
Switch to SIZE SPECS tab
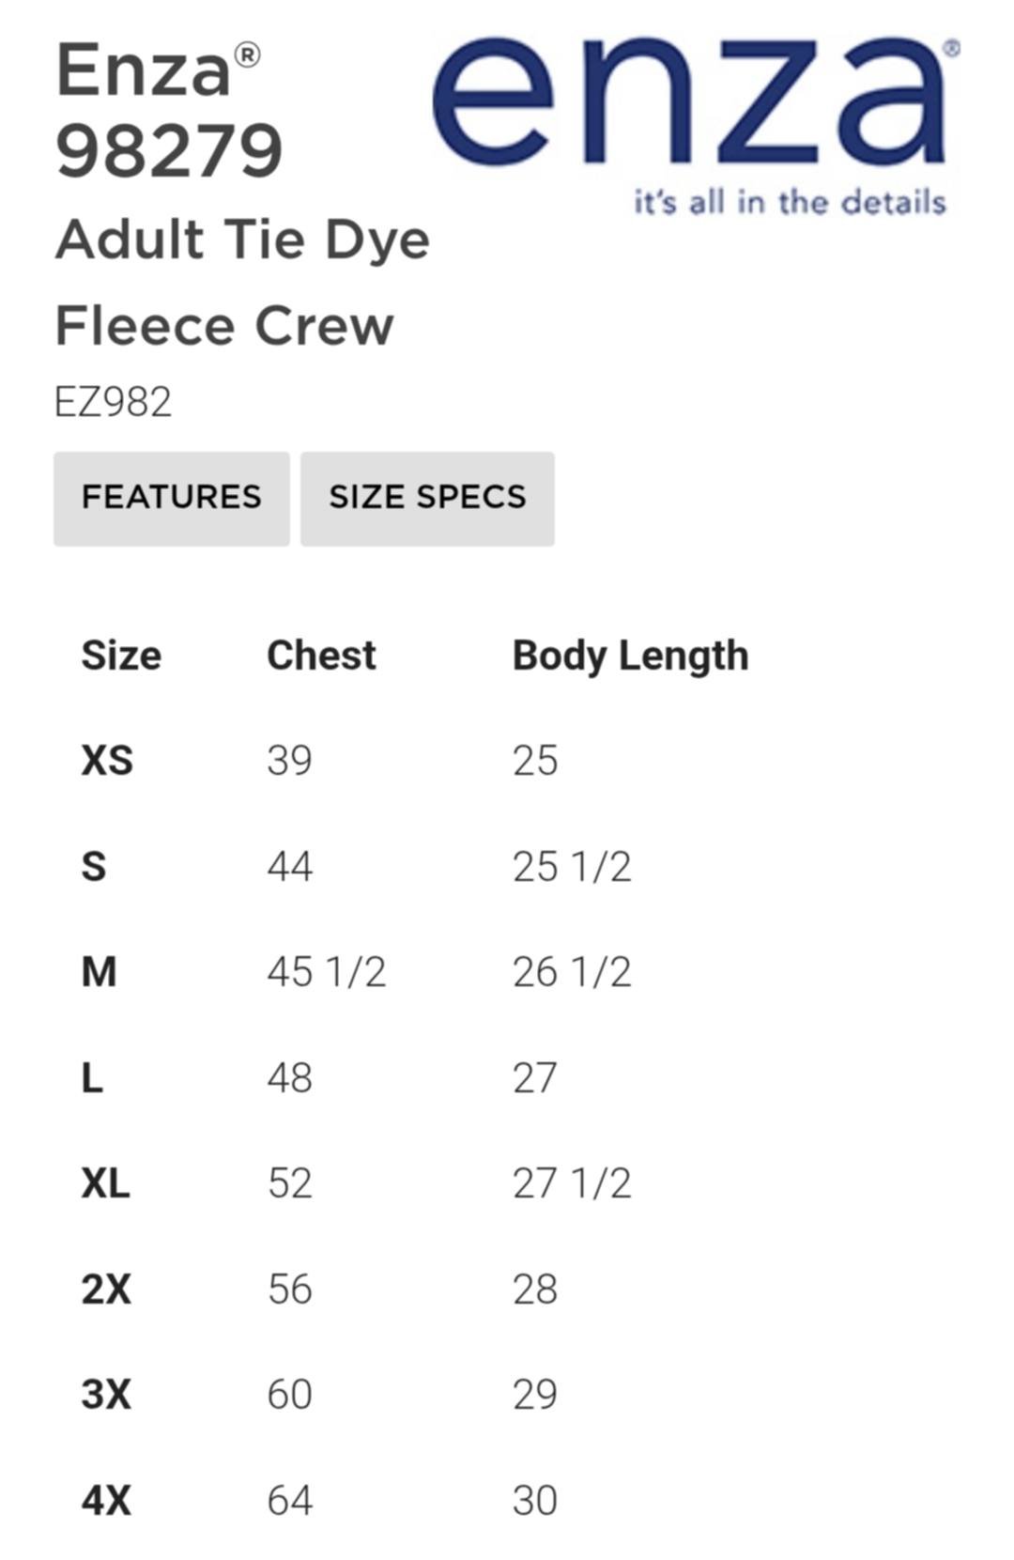pos(427,498)
